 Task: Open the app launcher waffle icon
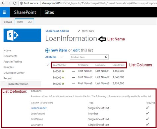(x=5, y=12)
